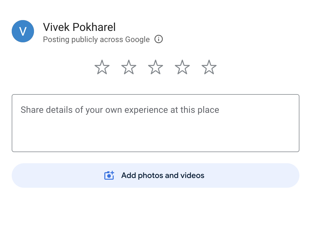Rate this place one star
Viewport: 310px width, 244px height.
coord(102,67)
